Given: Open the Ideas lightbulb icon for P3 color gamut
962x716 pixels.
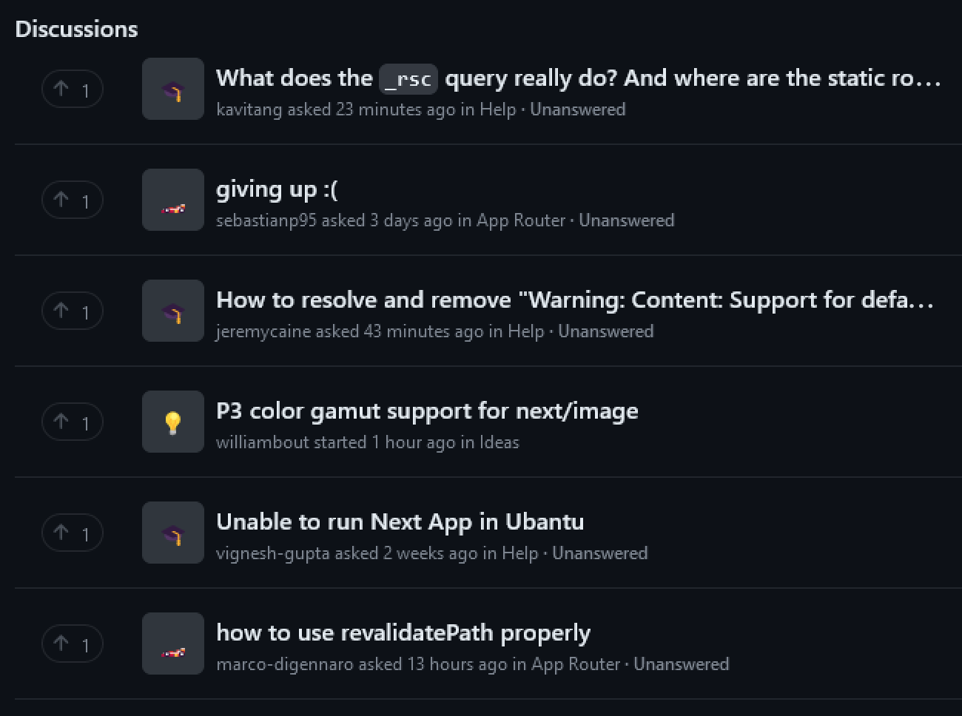Looking at the screenshot, I should [x=172, y=422].
